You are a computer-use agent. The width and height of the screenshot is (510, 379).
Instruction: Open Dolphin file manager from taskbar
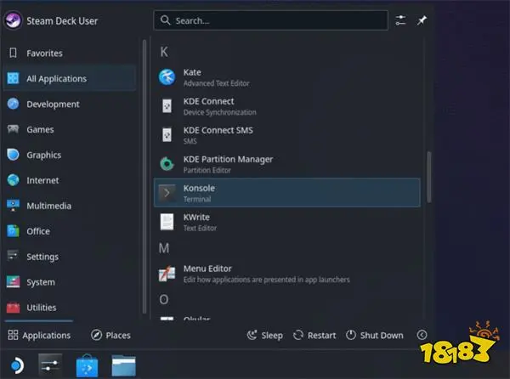(124, 365)
